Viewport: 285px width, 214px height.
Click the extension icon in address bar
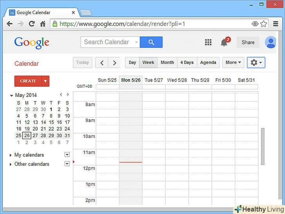pyautogui.click(x=255, y=24)
